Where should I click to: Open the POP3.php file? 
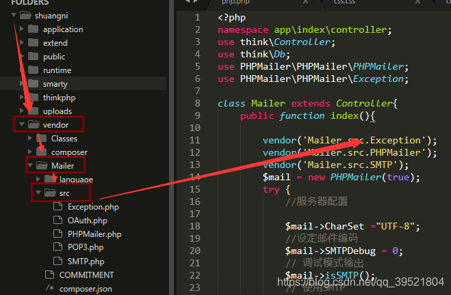(x=86, y=247)
